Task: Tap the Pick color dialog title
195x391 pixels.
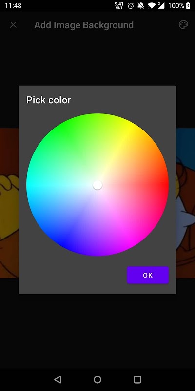Action: (48, 100)
